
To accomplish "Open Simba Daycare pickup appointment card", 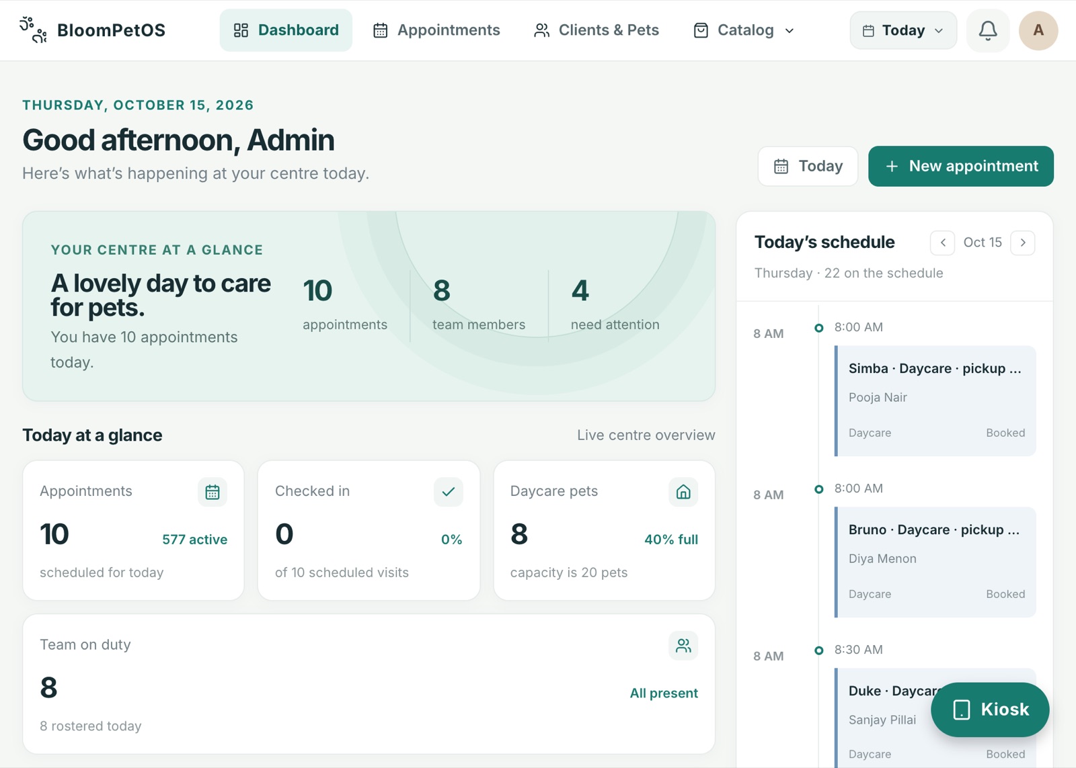I will pyautogui.click(x=935, y=400).
